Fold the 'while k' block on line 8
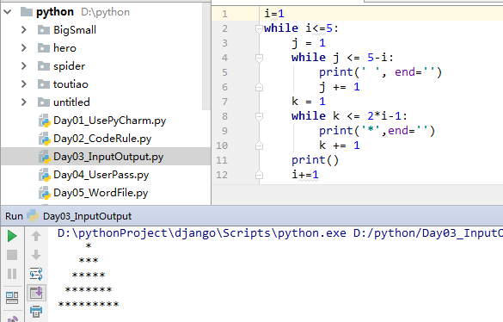Image resolution: width=503 pixels, height=322 pixels. [259, 116]
